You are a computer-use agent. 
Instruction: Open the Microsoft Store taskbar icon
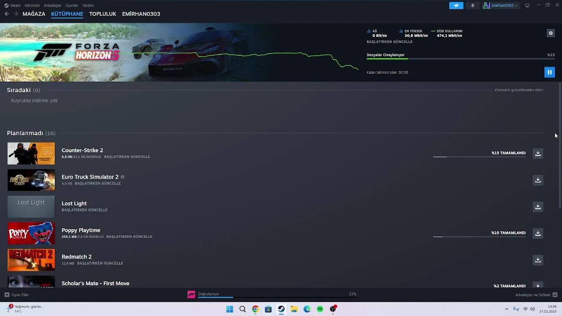tap(268, 309)
